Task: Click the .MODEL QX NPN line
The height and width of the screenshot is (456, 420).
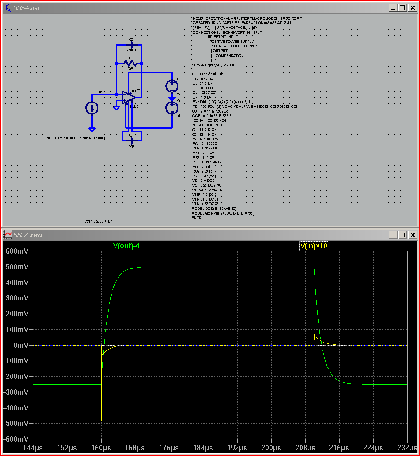Action: tap(223, 213)
